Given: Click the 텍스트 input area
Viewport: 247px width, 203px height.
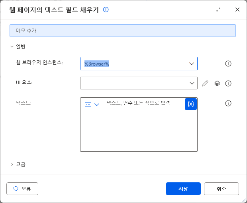Looking at the screenshot, I should click(x=139, y=124).
